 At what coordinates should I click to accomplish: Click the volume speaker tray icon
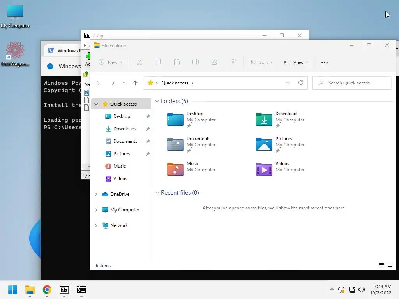(361, 290)
